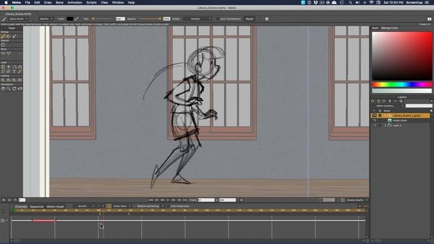Click the New Layer icon in Layers panel

(373, 101)
